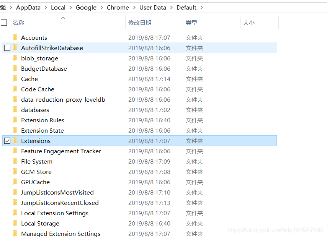327x237 pixels.
Task: Navigate to Local in the address bar
Action: click(x=58, y=8)
